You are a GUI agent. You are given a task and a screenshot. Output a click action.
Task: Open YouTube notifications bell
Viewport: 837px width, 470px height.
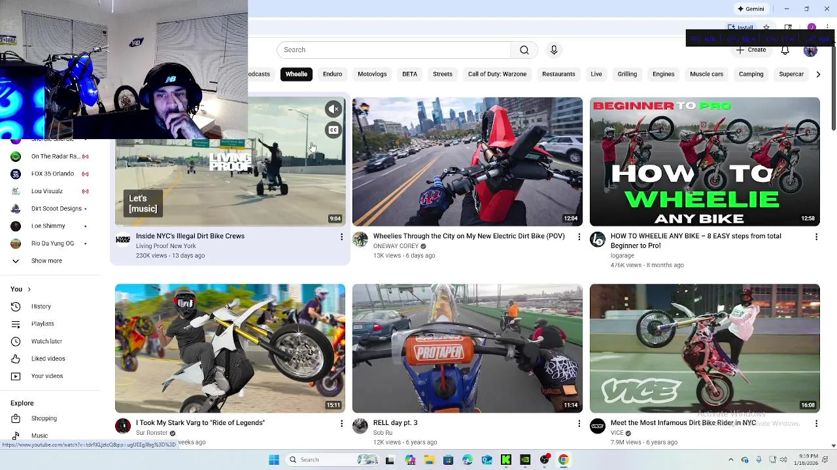click(x=785, y=50)
